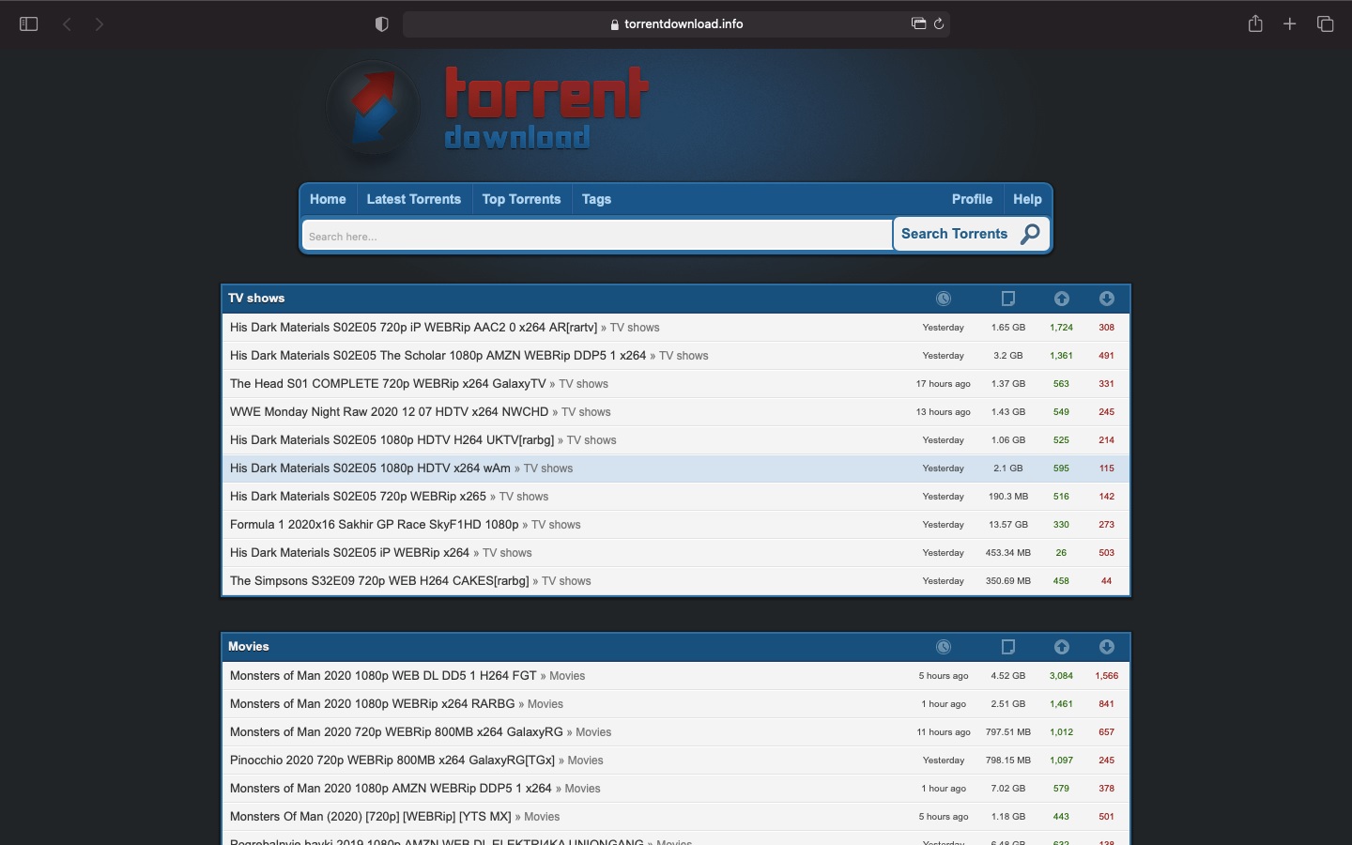Click the Movies section header title
Image resolution: width=1352 pixels, height=845 pixels.
pos(249,647)
